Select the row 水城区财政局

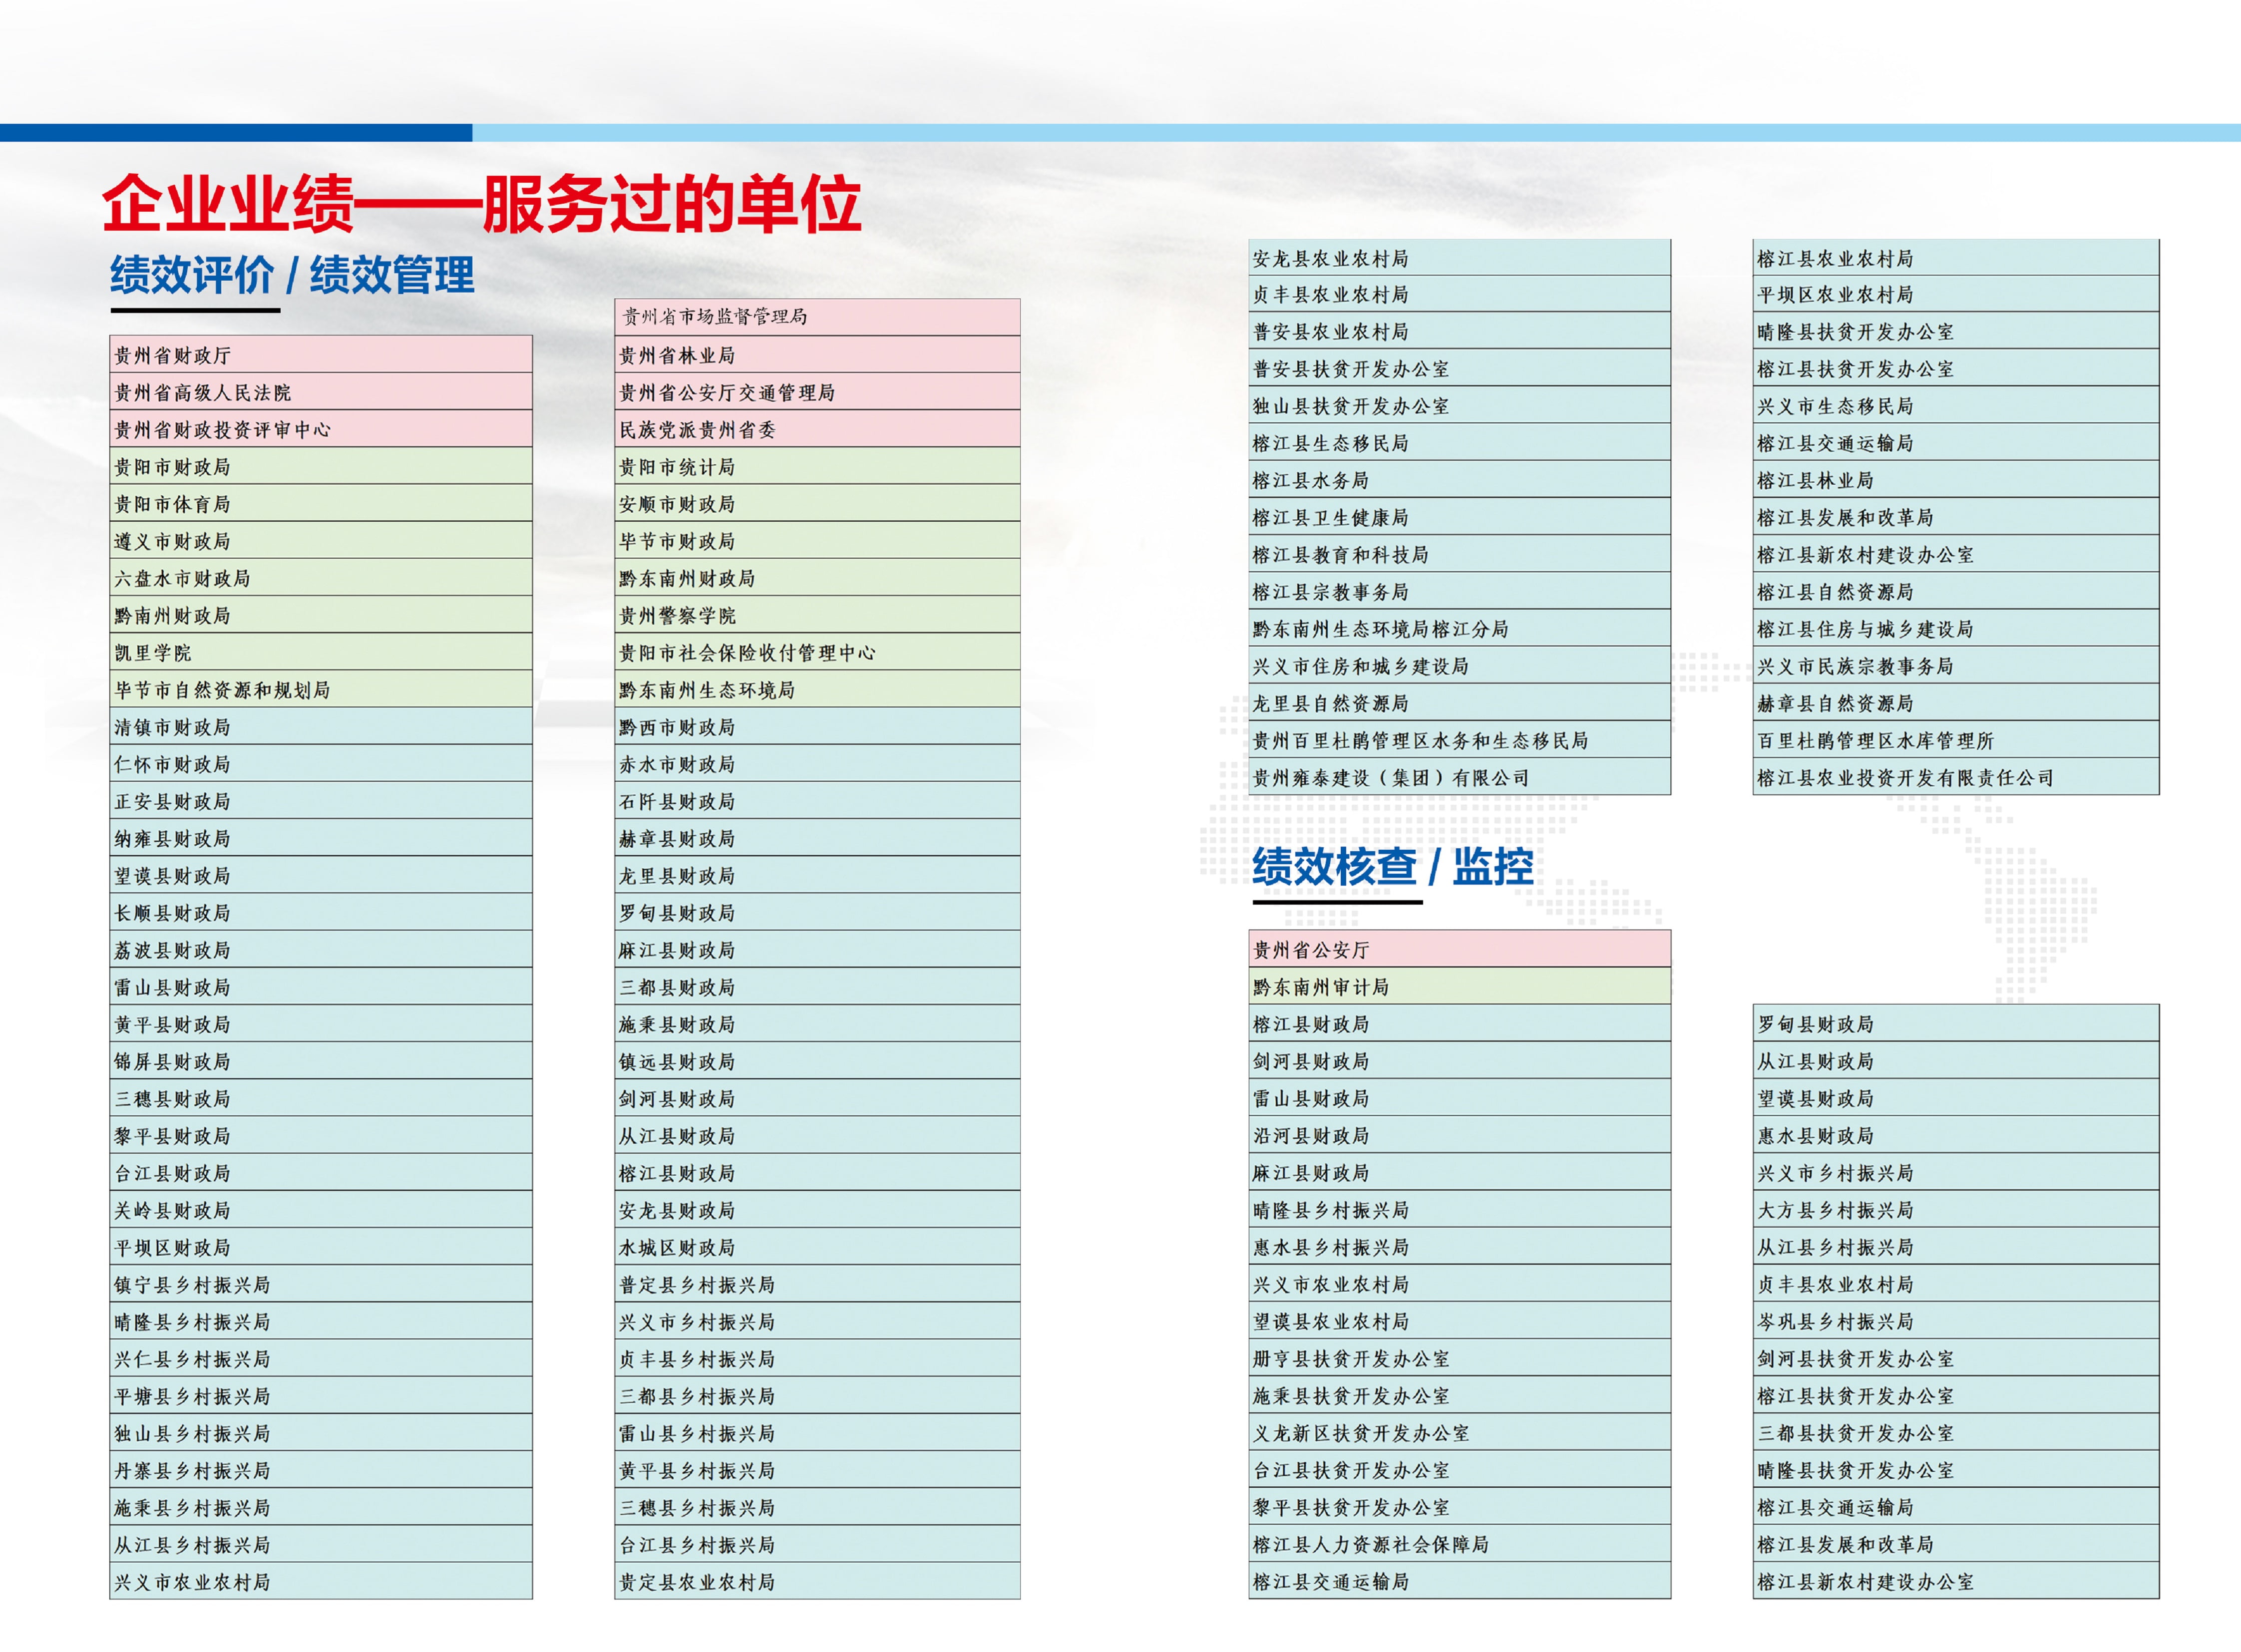[817, 1247]
